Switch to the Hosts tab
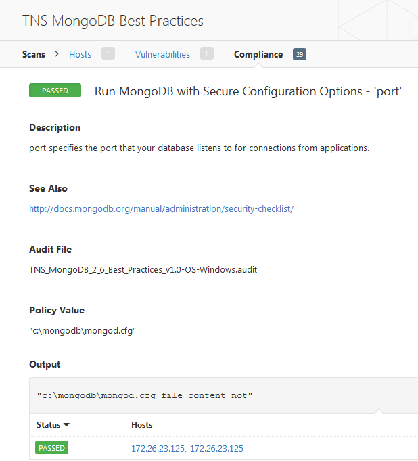Screen dimensions: 418x461 coord(80,54)
